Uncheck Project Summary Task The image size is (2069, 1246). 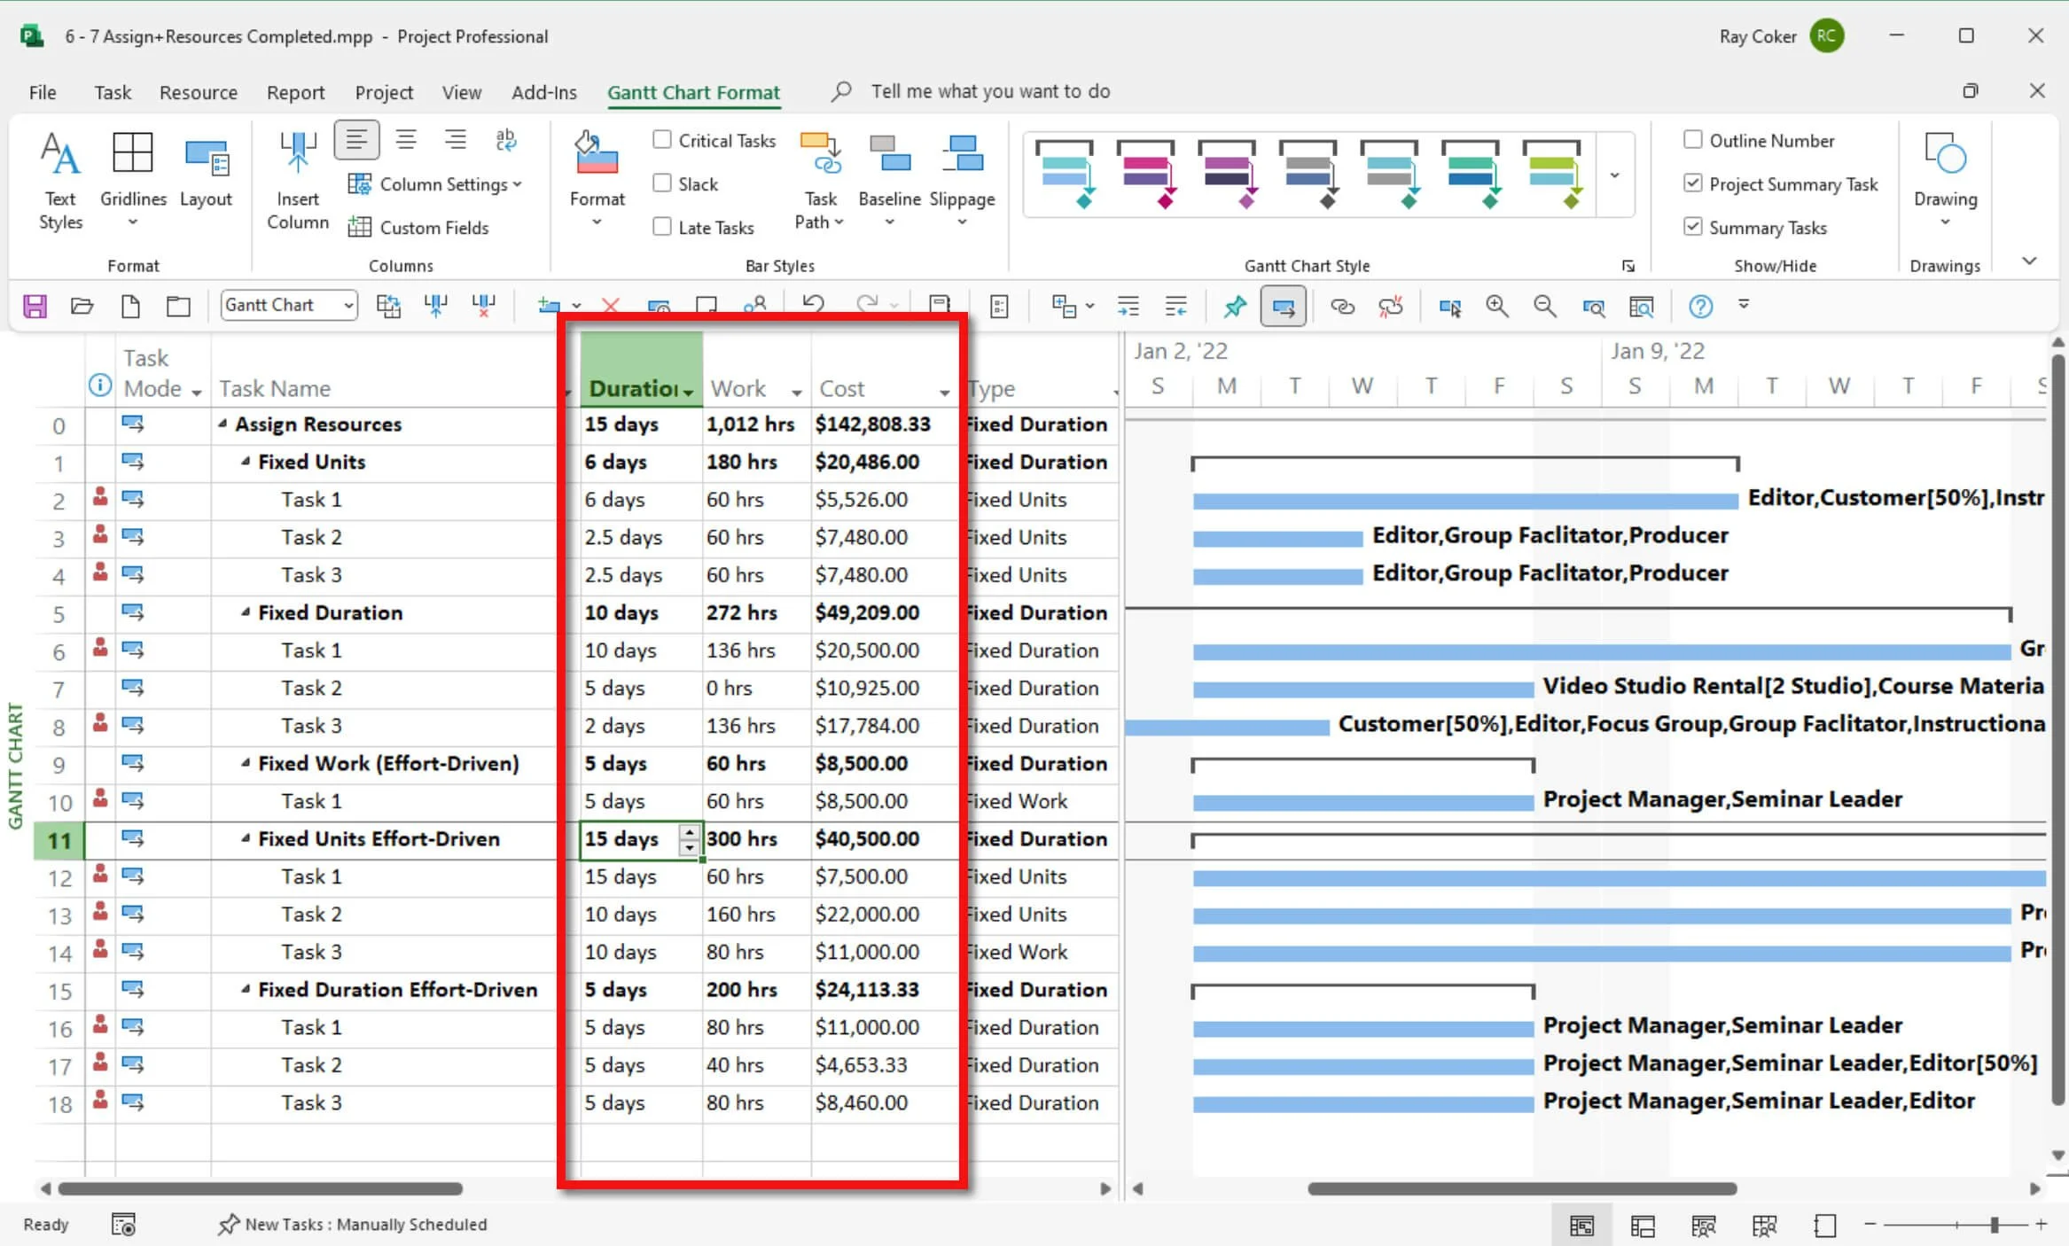[x=1693, y=183]
